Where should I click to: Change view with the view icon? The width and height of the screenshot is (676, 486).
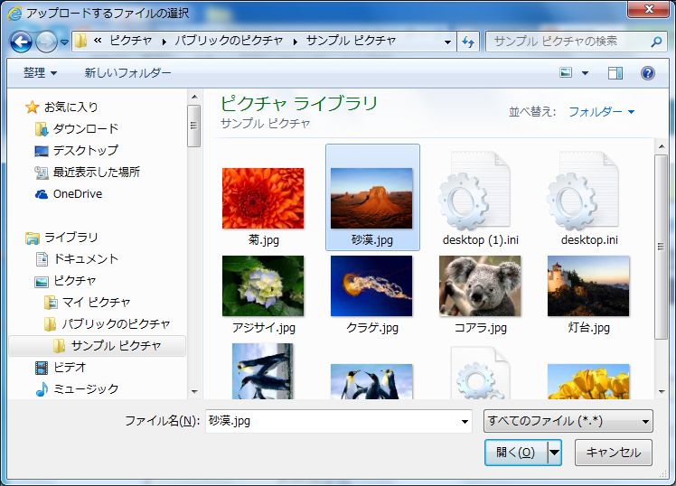pyautogui.click(x=566, y=73)
